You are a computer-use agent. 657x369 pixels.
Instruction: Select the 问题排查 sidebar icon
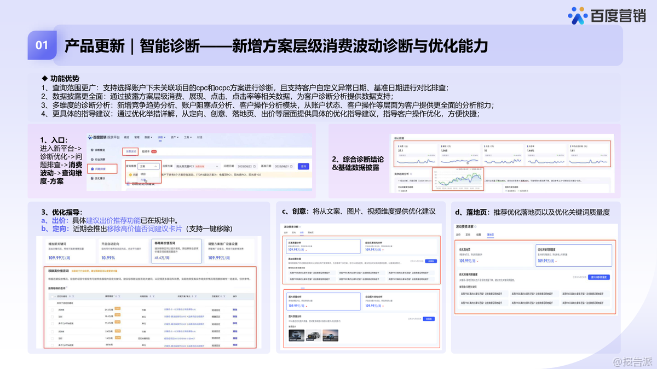click(91, 168)
